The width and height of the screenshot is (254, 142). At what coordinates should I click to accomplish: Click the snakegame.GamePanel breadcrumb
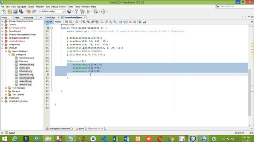[60, 129]
